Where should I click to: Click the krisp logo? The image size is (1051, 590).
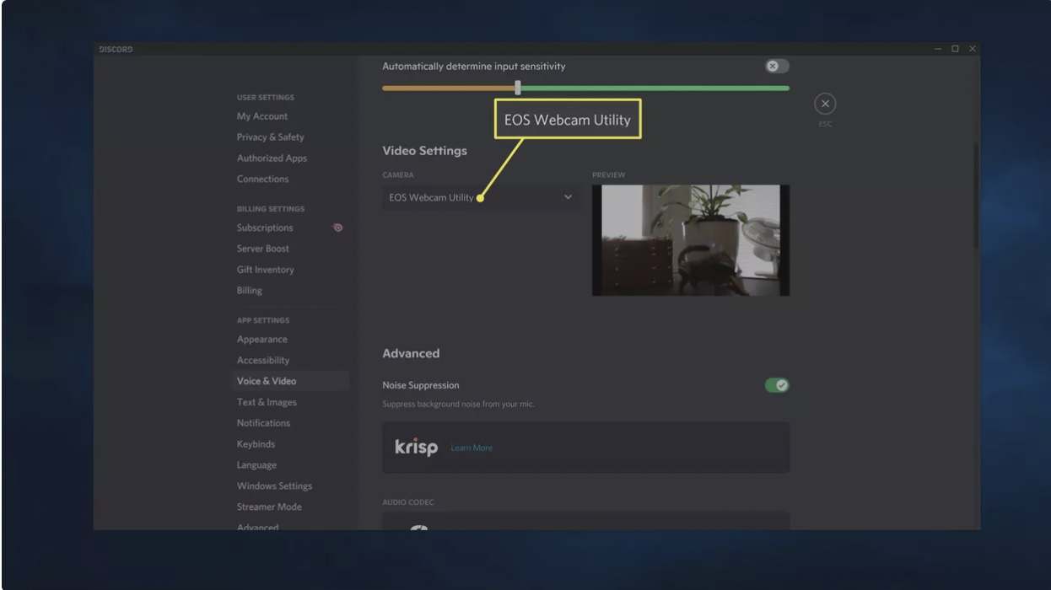(x=416, y=448)
